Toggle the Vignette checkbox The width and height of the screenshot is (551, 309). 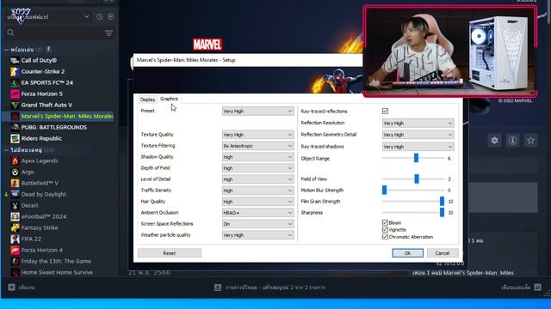tap(385, 230)
